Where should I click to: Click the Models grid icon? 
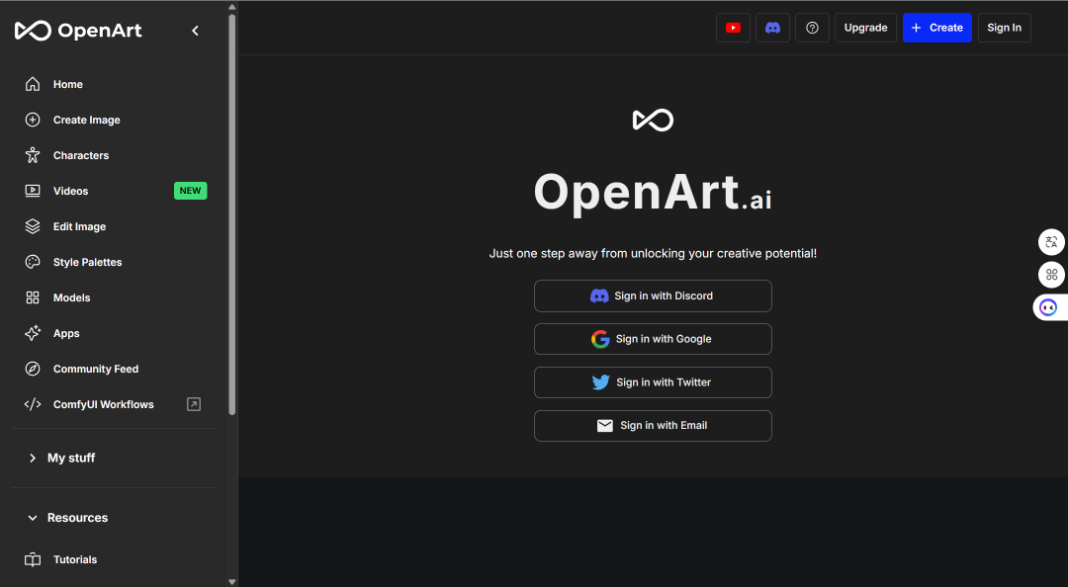33,297
